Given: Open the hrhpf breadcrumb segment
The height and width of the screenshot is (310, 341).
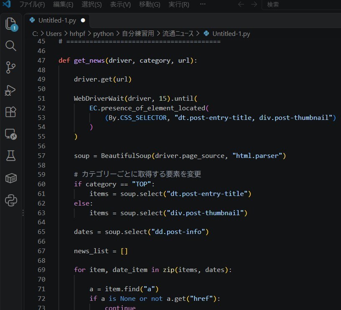Looking at the screenshot, I should click(x=77, y=34).
